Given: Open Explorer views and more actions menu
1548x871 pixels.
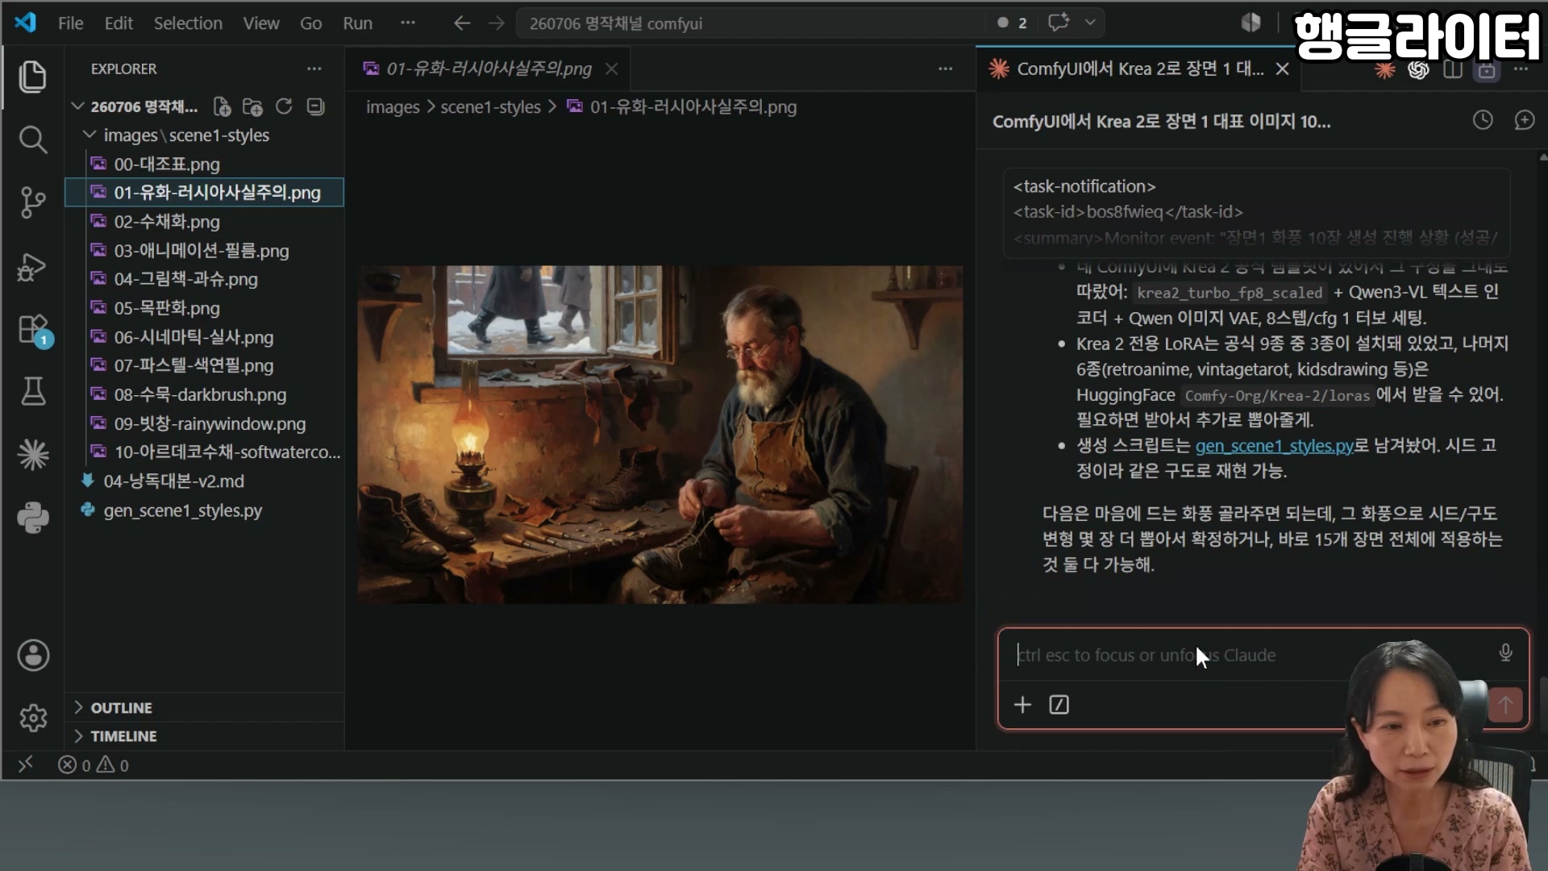Looking at the screenshot, I should [314, 69].
